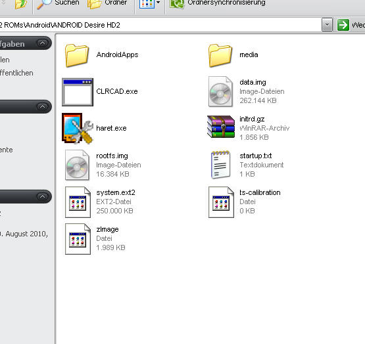Open the address bar dropdown

coord(327,25)
